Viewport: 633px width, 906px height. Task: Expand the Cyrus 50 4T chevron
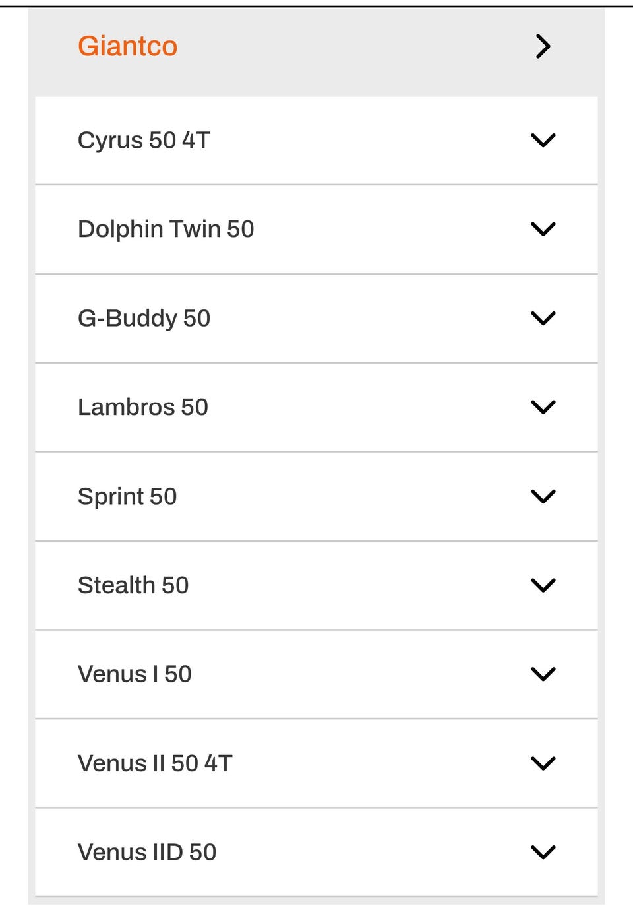click(543, 140)
